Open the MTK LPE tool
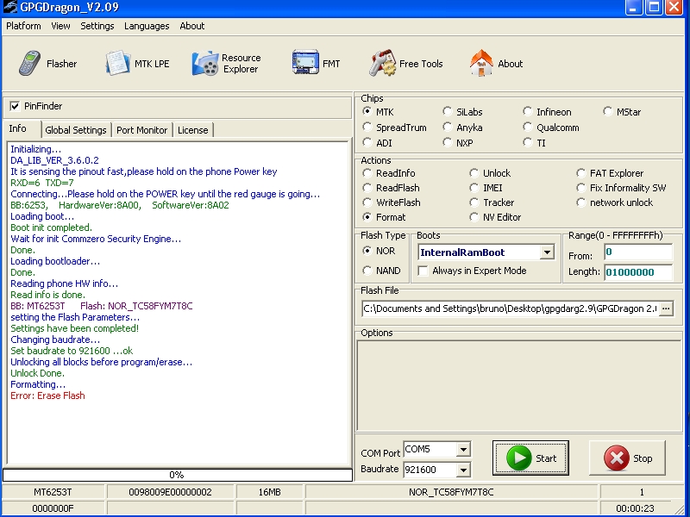This screenshot has height=517, width=690. (137, 64)
